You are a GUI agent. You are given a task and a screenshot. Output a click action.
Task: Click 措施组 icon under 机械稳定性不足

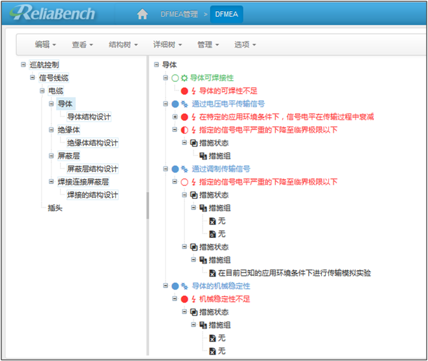(x=203, y=325)
